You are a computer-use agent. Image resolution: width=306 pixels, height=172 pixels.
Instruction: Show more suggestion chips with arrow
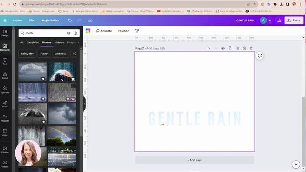point(75,54)
